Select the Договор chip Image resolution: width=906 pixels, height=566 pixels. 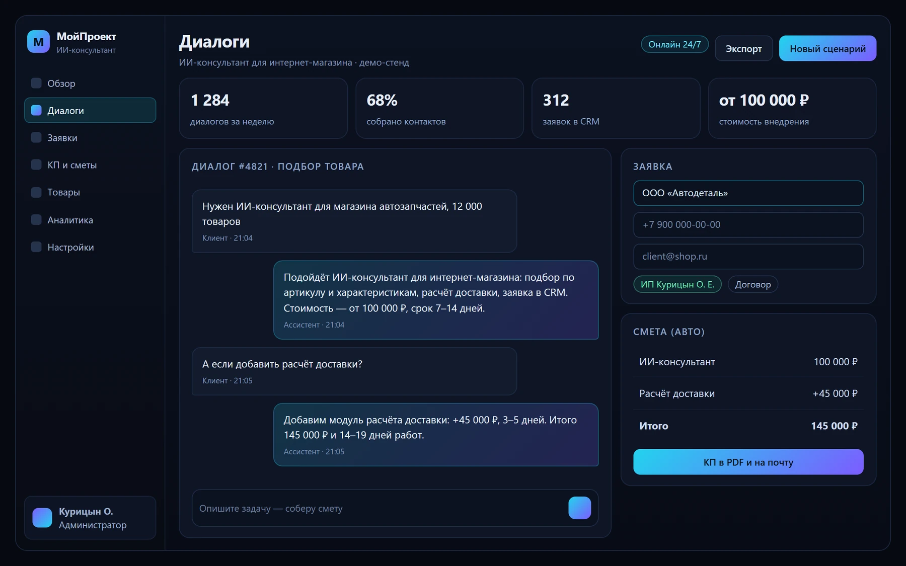753,284
